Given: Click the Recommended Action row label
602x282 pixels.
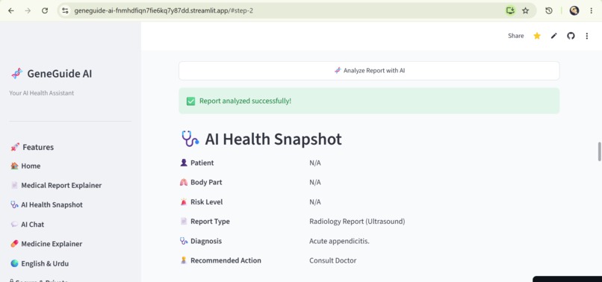Looking at the screenshot, I should [x=226, y=260].
